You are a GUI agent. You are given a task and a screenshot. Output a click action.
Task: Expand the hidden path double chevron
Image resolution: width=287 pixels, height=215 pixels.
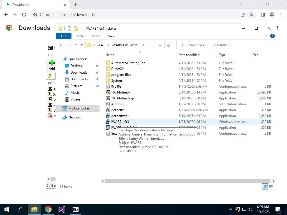pyautogui.click(x=93, y=45)
